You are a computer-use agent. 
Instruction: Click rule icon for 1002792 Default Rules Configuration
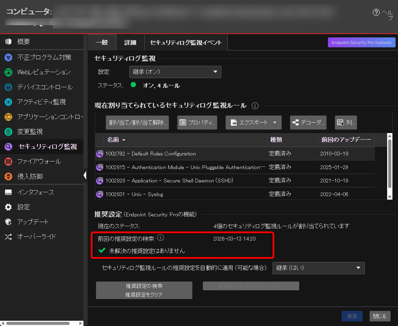pyautogui.click(x=100, y=153)
